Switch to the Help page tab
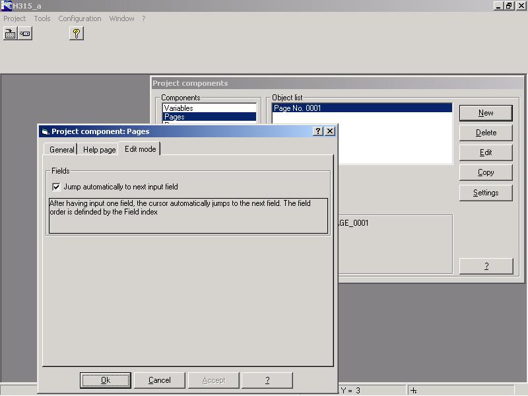This screenshot has height=396, width=528. (x=99, y=150)
